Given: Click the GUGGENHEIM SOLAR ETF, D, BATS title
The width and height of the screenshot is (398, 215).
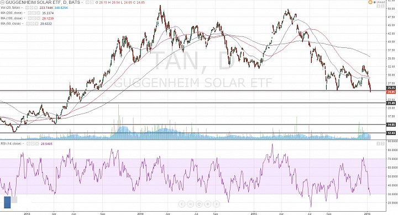Looking at the screenshot, I should [43, 2].
